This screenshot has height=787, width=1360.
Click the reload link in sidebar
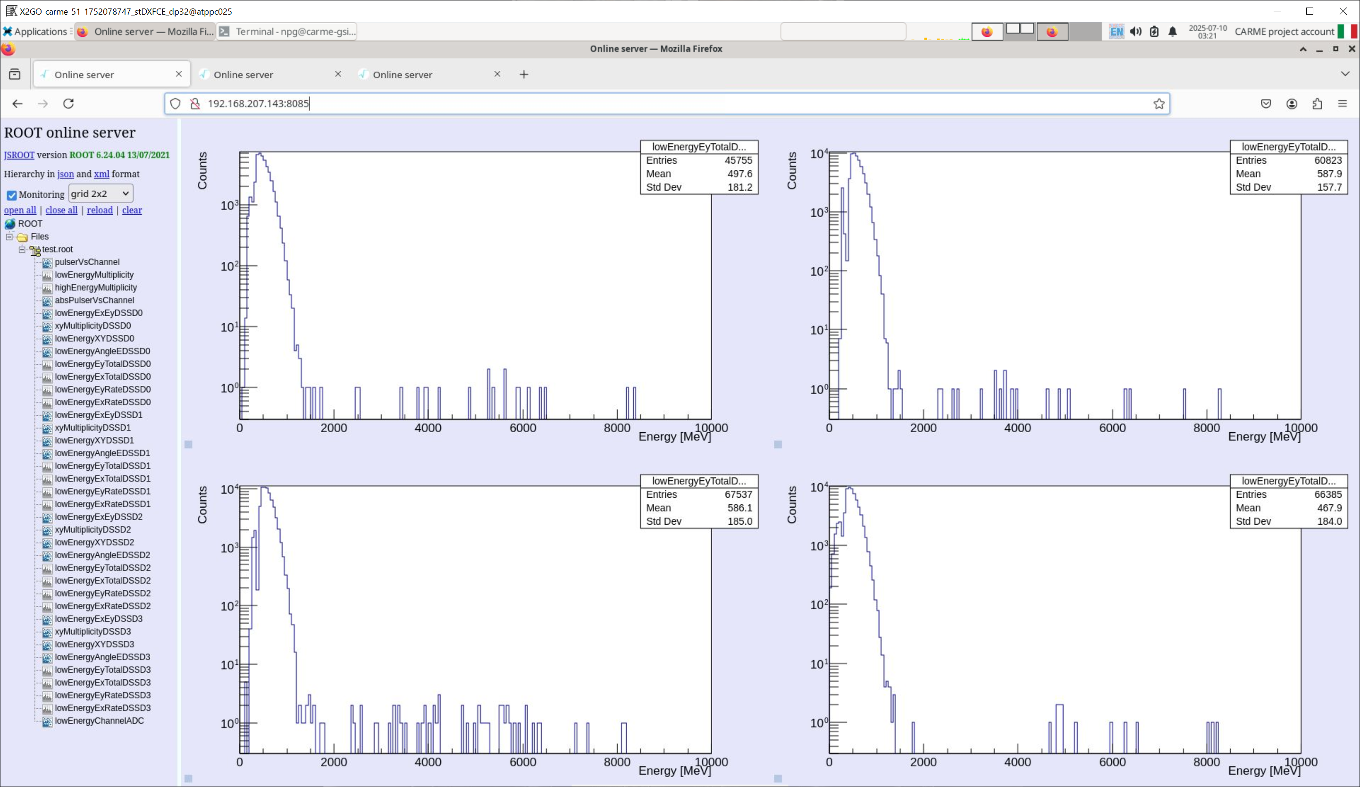tap(100, 210)
